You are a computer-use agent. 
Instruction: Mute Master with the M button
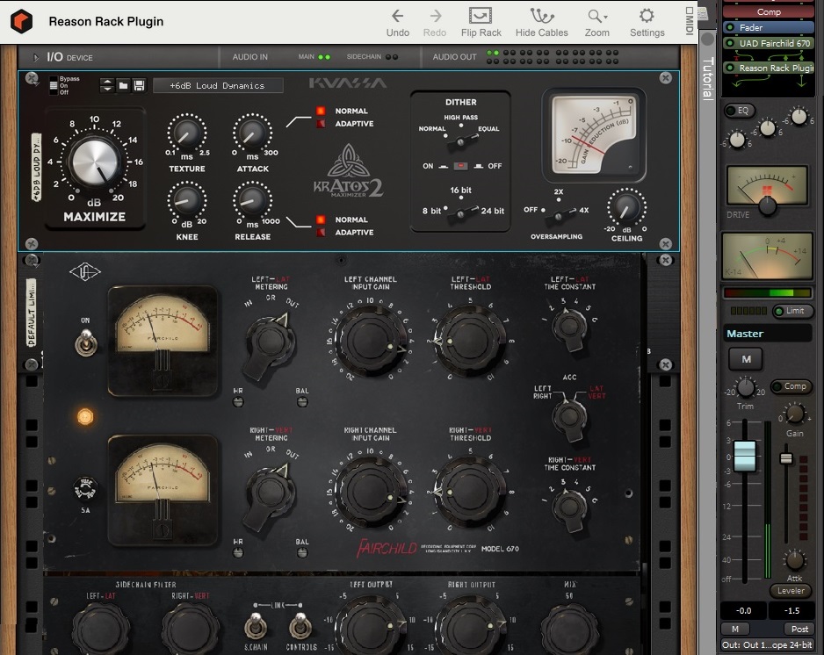(745, 359)
